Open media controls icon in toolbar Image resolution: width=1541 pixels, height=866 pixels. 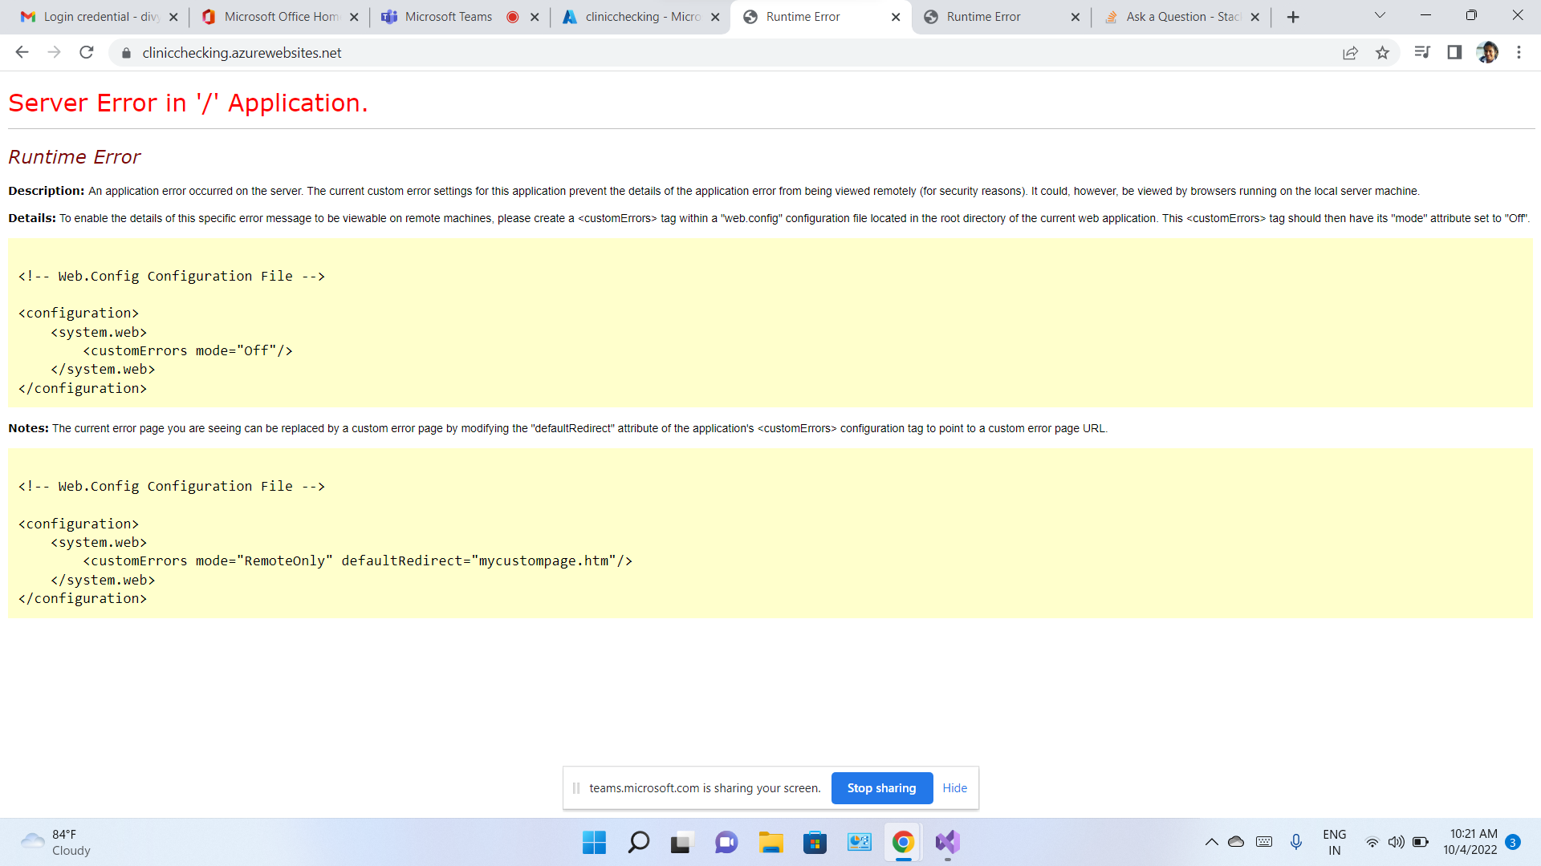[x=1422, y=53]
